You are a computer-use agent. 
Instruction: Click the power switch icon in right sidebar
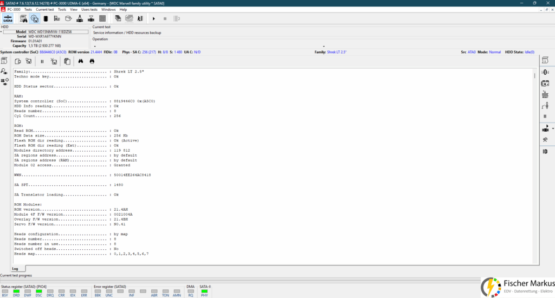[545, 106]
